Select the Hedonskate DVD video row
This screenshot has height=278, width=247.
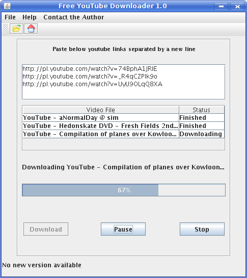point(124,126)
